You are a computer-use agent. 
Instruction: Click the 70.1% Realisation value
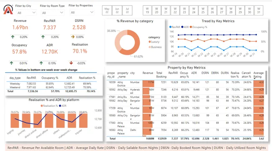tap(80, 51)
